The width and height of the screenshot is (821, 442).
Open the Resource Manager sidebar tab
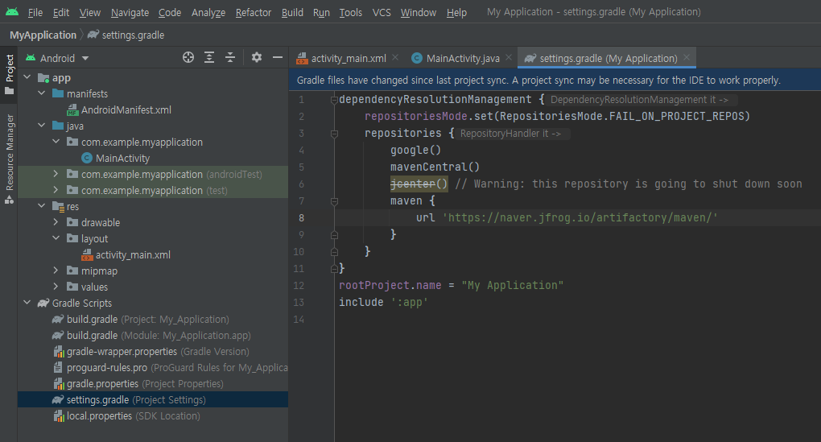9,159
